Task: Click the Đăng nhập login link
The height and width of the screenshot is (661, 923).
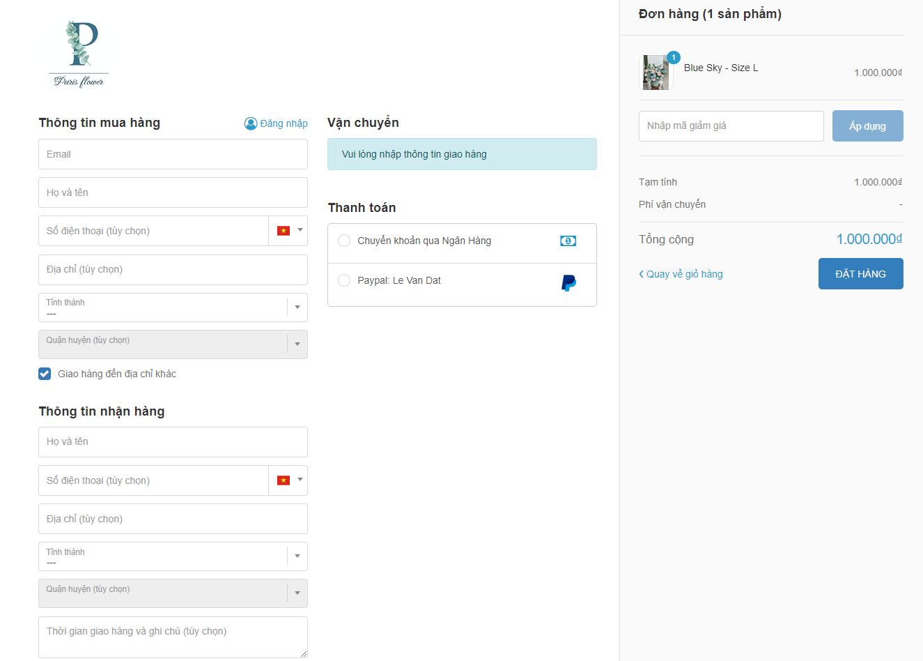Action: 284,123
